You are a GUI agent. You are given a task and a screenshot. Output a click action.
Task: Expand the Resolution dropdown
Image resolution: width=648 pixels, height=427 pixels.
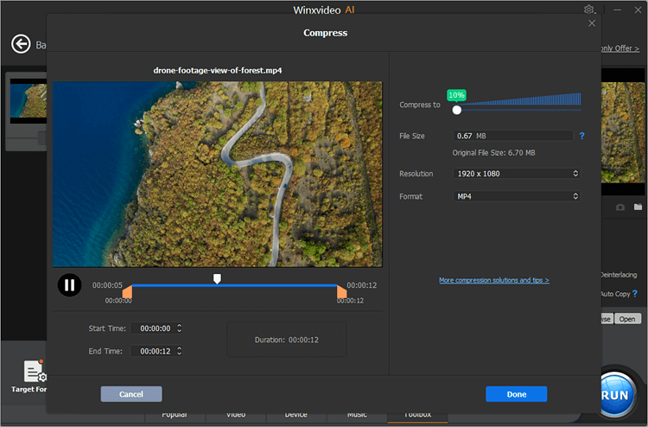(x=517, y=174)
